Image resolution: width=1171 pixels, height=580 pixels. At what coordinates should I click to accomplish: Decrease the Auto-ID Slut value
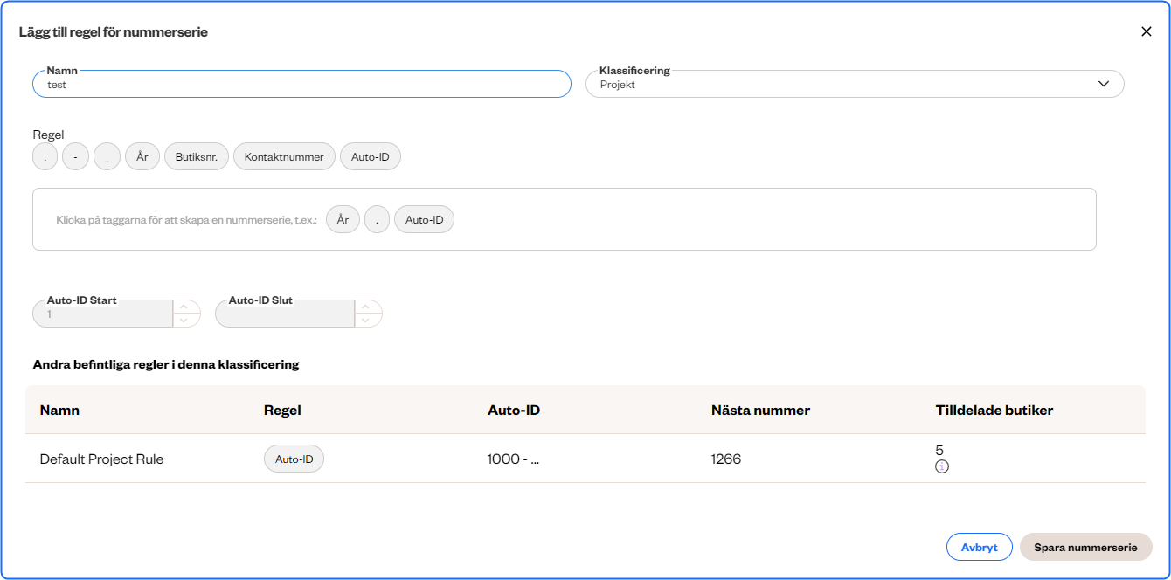click(365, 321)
